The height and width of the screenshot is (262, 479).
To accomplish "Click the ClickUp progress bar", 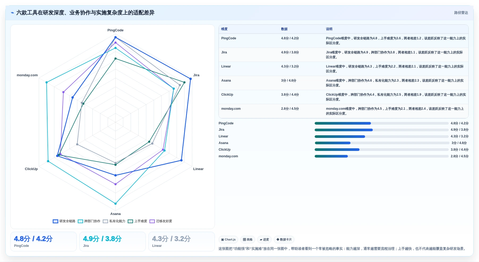I will tap(382, 150).
